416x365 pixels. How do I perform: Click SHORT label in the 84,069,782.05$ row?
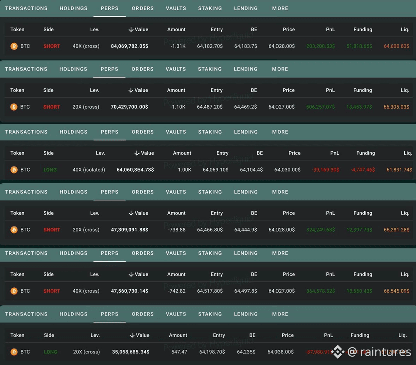coord(52,46)
